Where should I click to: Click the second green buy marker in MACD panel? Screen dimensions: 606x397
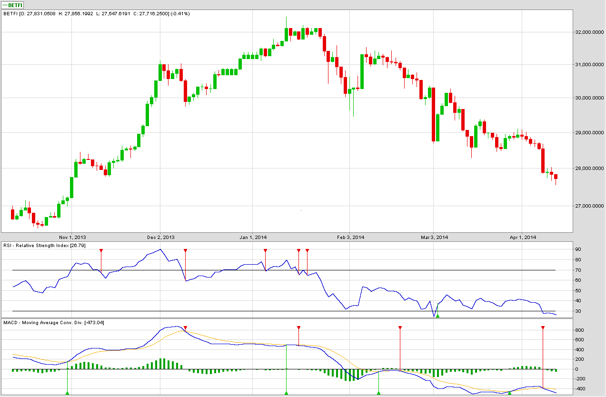(x=286, y=393)
